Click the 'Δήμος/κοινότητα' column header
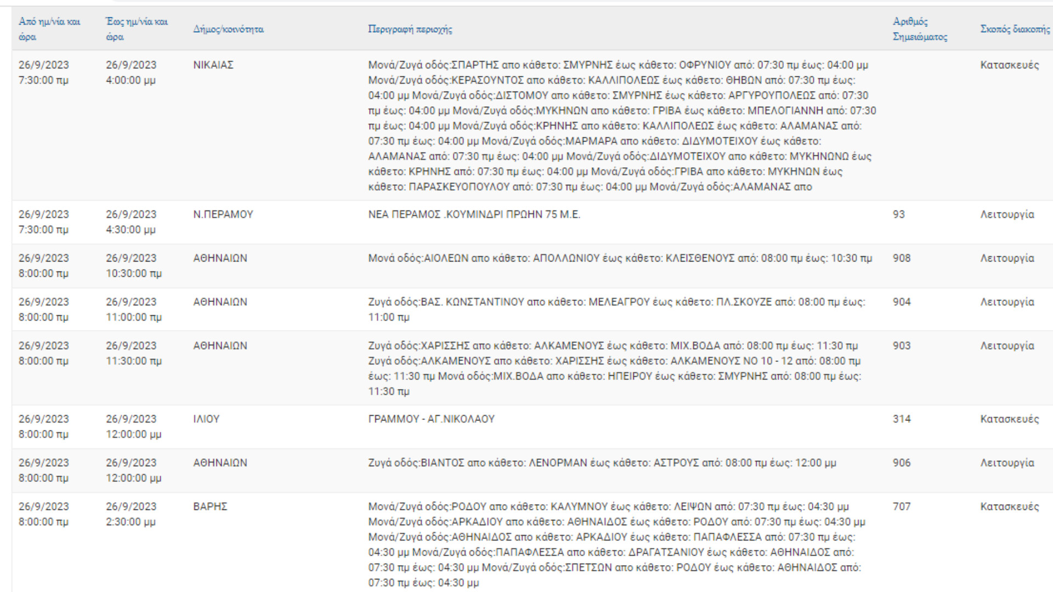The width and height of the screenshot is (1053, 592). pyautogui.click(x=228, y=29)
